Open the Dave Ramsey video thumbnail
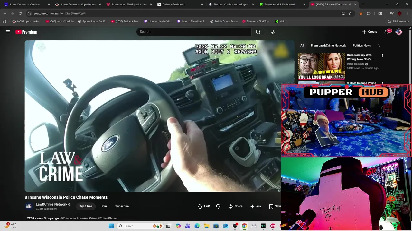The width and height of the screenshot is (412, 231). point(321,66)
